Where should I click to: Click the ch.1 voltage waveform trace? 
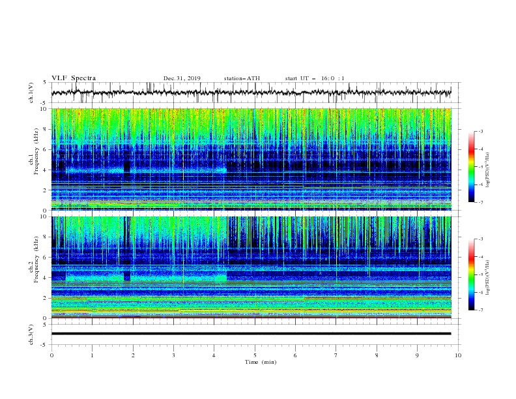pyautogui.click(x=251, y=93)
